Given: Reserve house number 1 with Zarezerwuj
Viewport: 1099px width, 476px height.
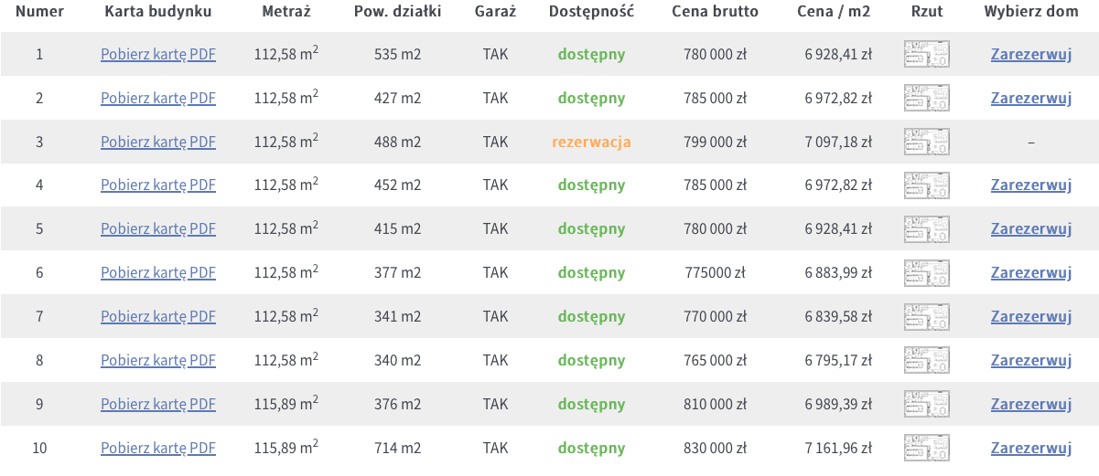Looking at the screenshot, I should coord(1030,55).
